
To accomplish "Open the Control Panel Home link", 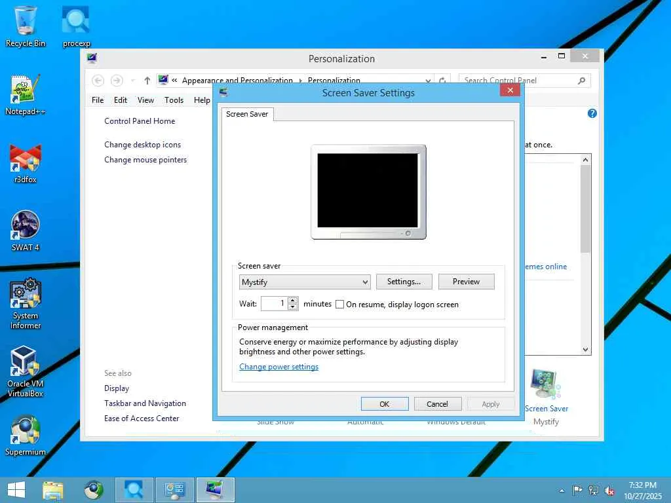I will 140,121.
